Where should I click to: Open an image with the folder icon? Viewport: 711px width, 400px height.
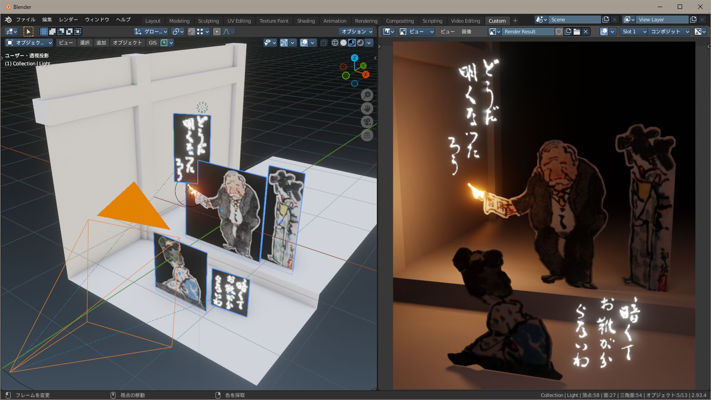tap(577, 32)
